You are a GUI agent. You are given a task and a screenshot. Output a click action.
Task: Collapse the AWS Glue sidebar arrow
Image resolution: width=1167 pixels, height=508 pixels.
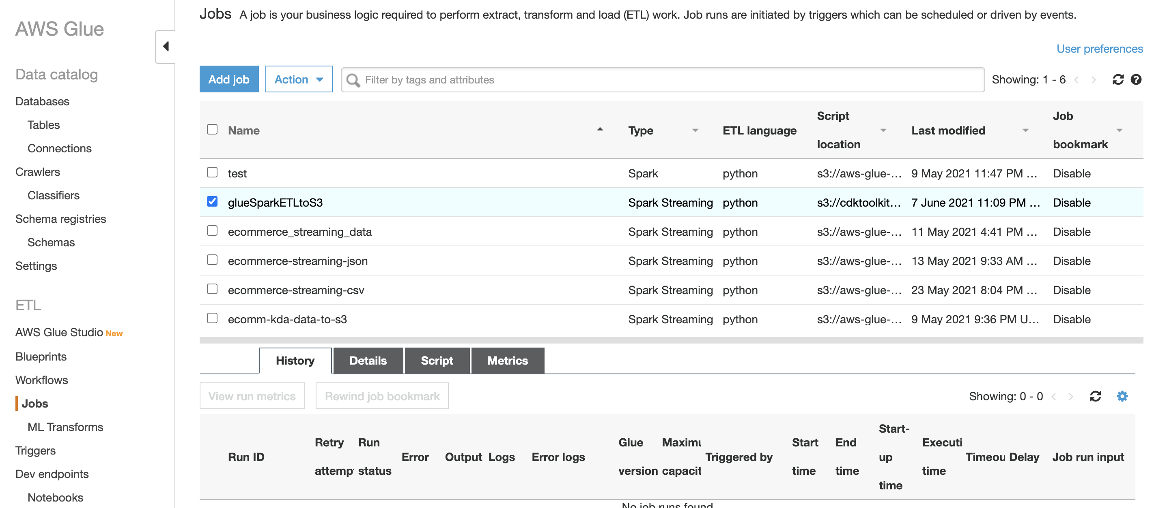166,46
